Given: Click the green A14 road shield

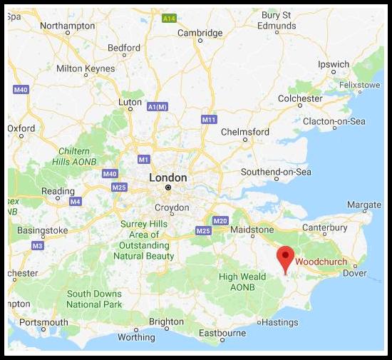Looking at the screenshot, I should tap(169, 19).
